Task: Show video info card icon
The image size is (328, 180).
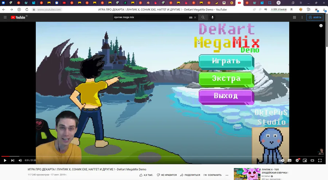Action: pyautogui.click(x=321, y=26)
